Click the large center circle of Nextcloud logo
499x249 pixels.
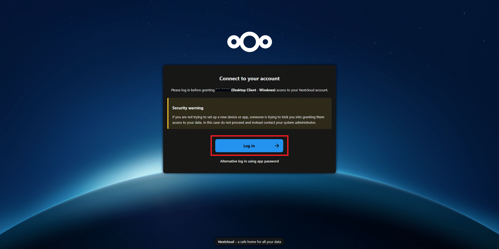(x=249, y=42)
